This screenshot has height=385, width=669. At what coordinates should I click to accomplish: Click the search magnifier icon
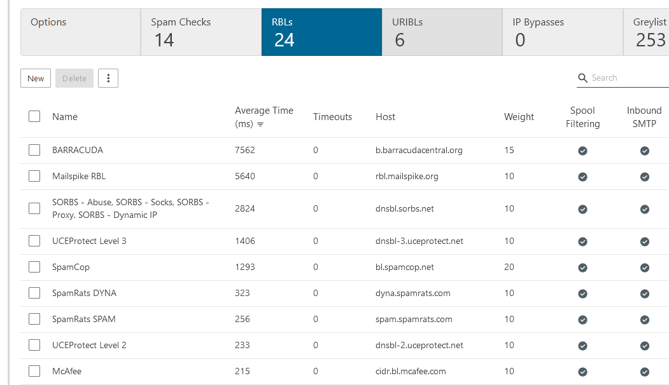click(582, 78)
